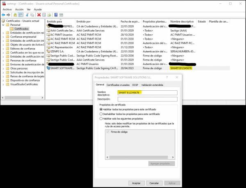Click the action pane toggle icon
The width and height of the screenshot is (246, 188).
pyautogui.click(x=61, y=15)
